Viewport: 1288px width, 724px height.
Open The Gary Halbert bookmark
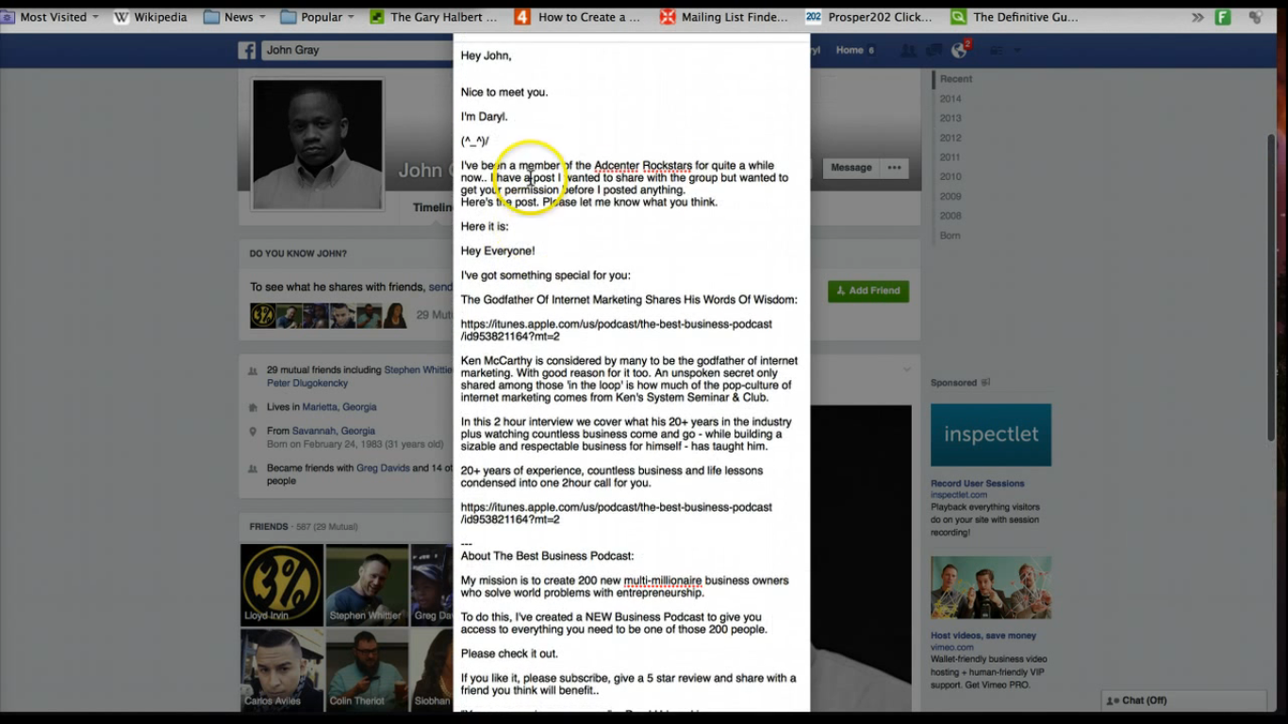[x=434, y=17]
